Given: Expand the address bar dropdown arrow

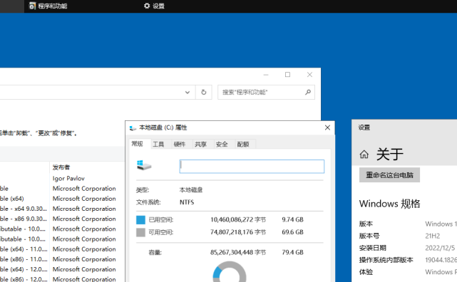Looking at the screenshot, I should [x=188, y=93].
